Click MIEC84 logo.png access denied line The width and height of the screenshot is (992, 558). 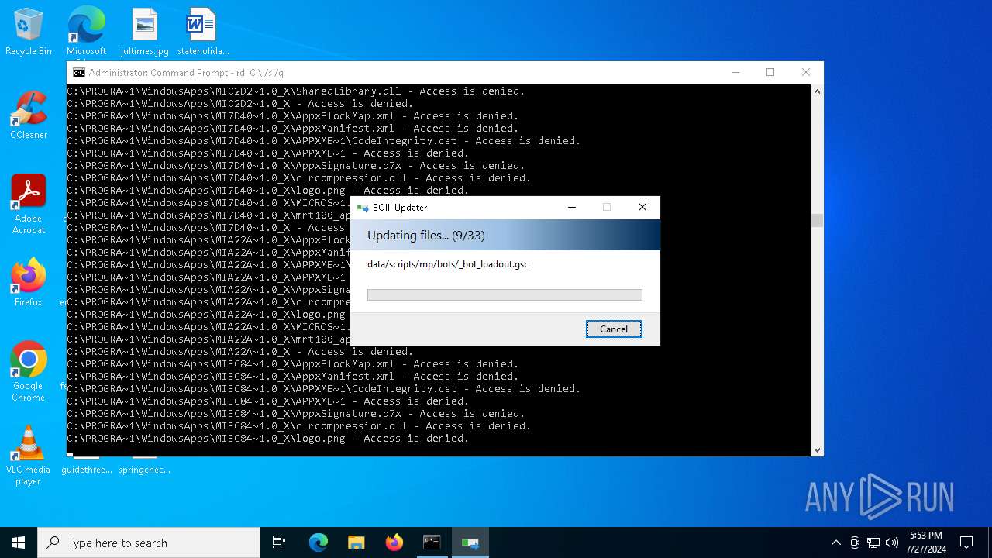(x=268, y=439)
